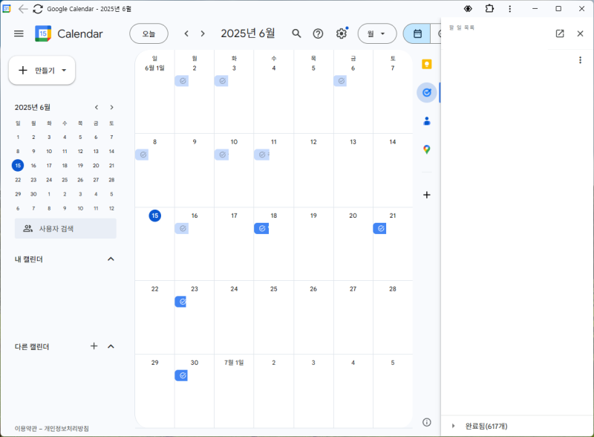Add another calendar with plus button
The image size is (594, 437).
pyautogui.click(x=94, y=346)
